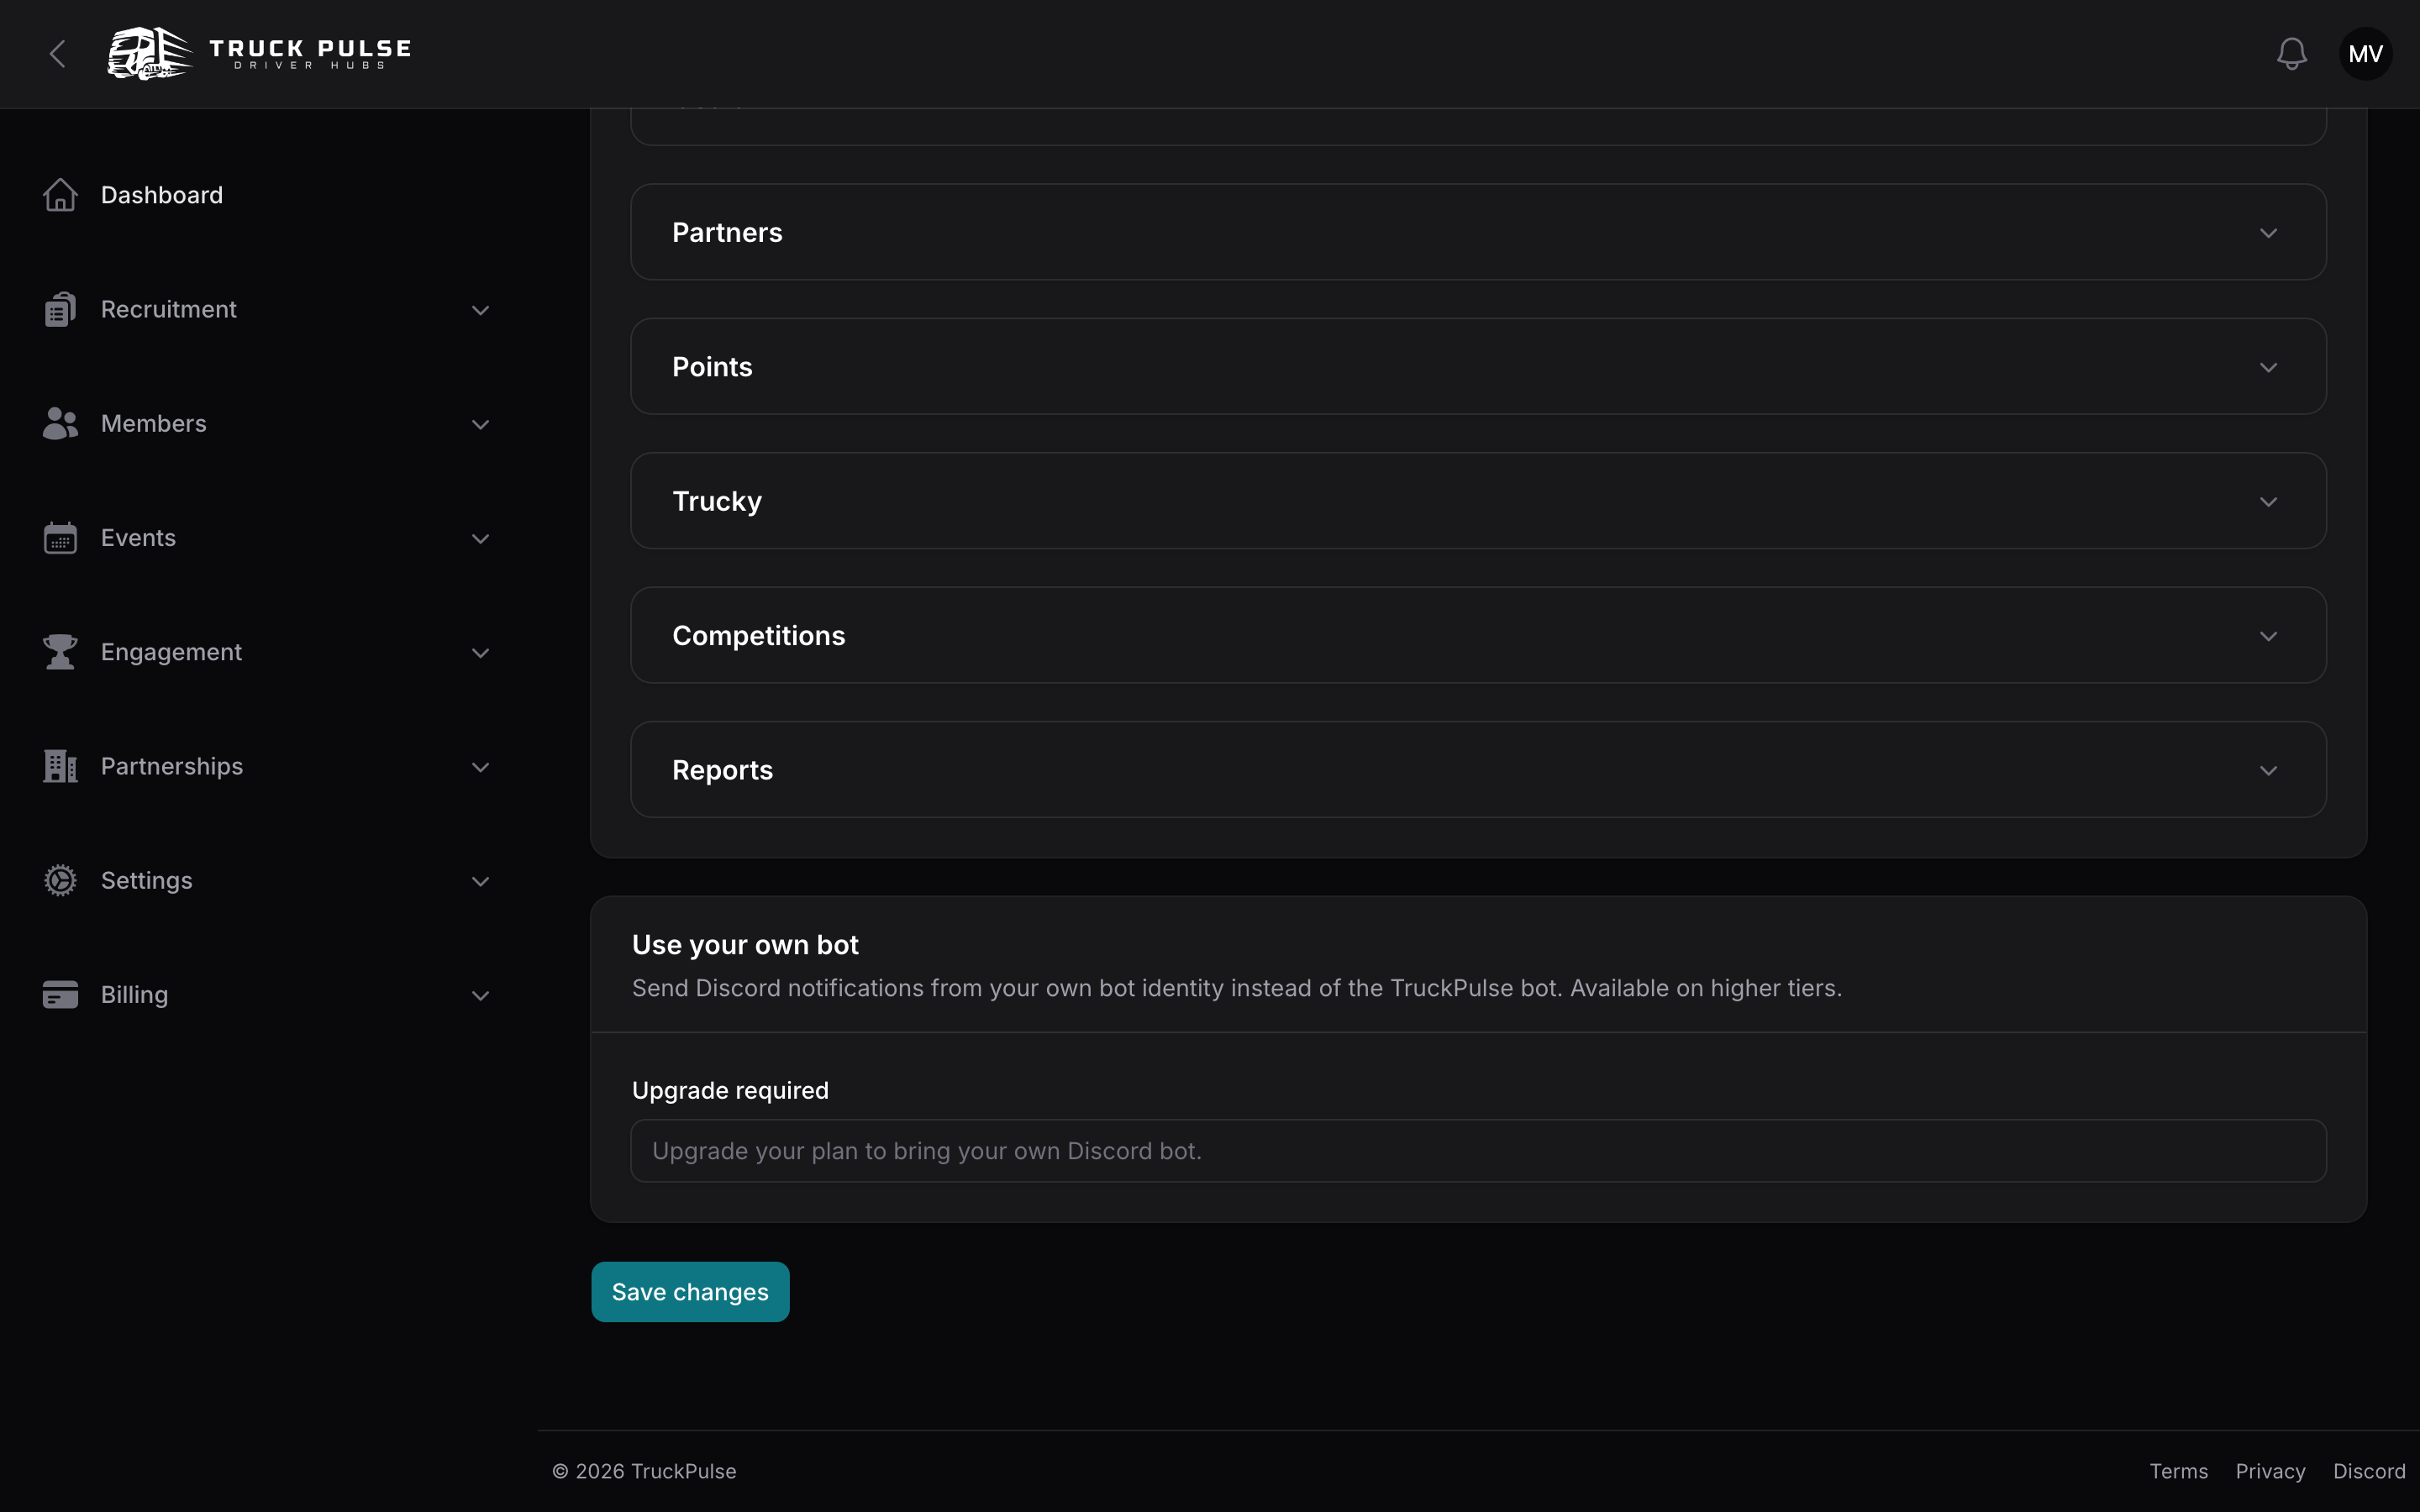Expand the Settings sidebar chevron
This screenshot has width=2420, height=1512.
[x=480, y=881]
